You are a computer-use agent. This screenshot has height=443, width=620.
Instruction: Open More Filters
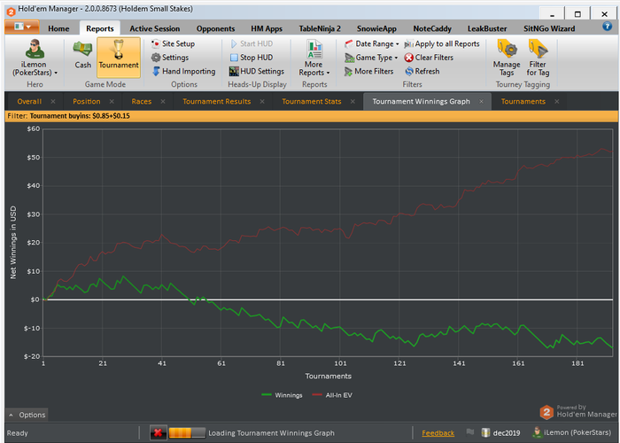[369, 72]
